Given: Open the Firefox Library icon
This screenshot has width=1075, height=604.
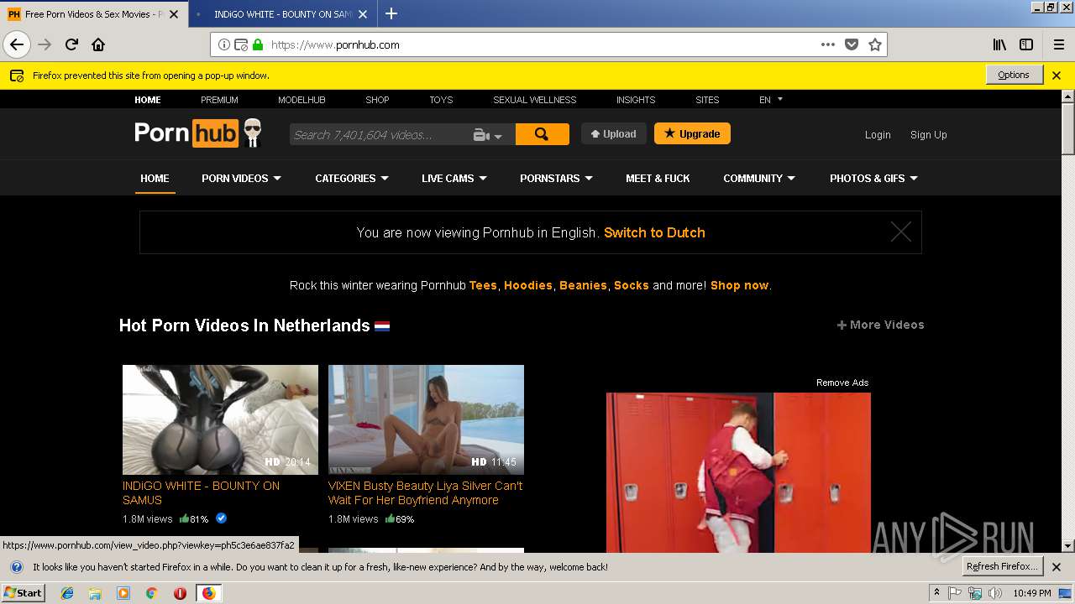Looking at the screenshot, I should pos(999,44).
